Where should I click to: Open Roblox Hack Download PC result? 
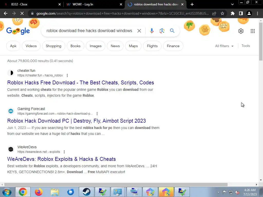click(x=77, y=121)
